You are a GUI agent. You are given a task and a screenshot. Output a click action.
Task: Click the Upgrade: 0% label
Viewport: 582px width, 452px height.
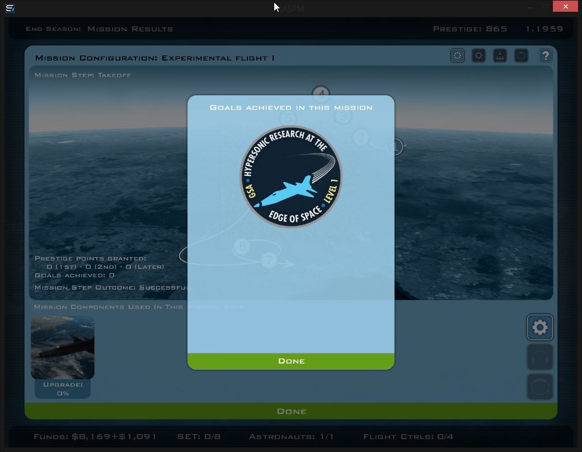tap(63, 389)
